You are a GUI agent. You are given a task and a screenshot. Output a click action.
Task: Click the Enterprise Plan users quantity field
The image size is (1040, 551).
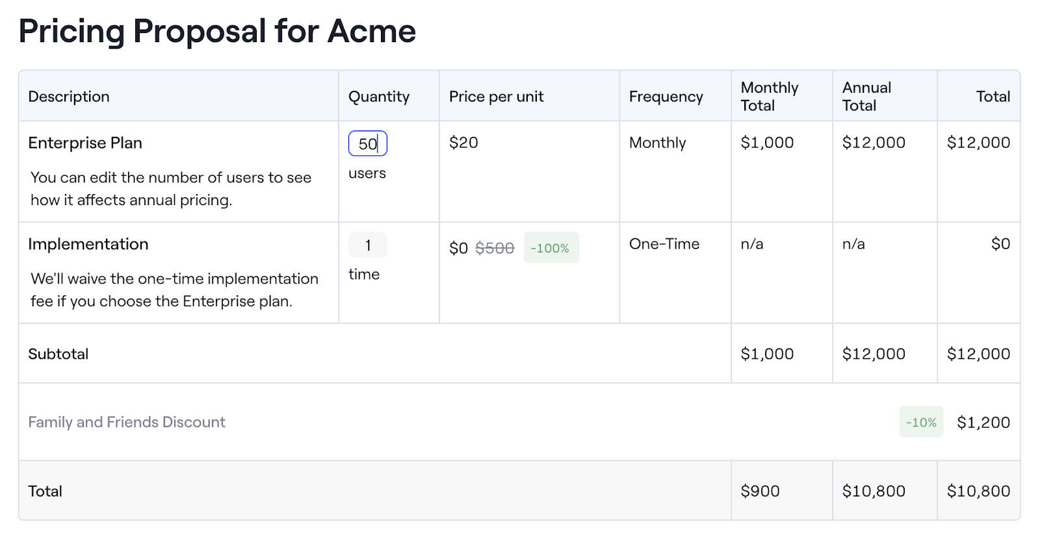pyautogui.click(x=367, y=143)
